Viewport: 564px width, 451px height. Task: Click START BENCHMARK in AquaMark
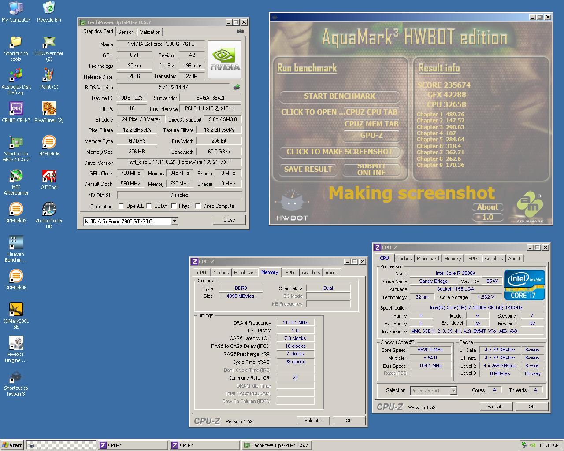pos(339,96)
